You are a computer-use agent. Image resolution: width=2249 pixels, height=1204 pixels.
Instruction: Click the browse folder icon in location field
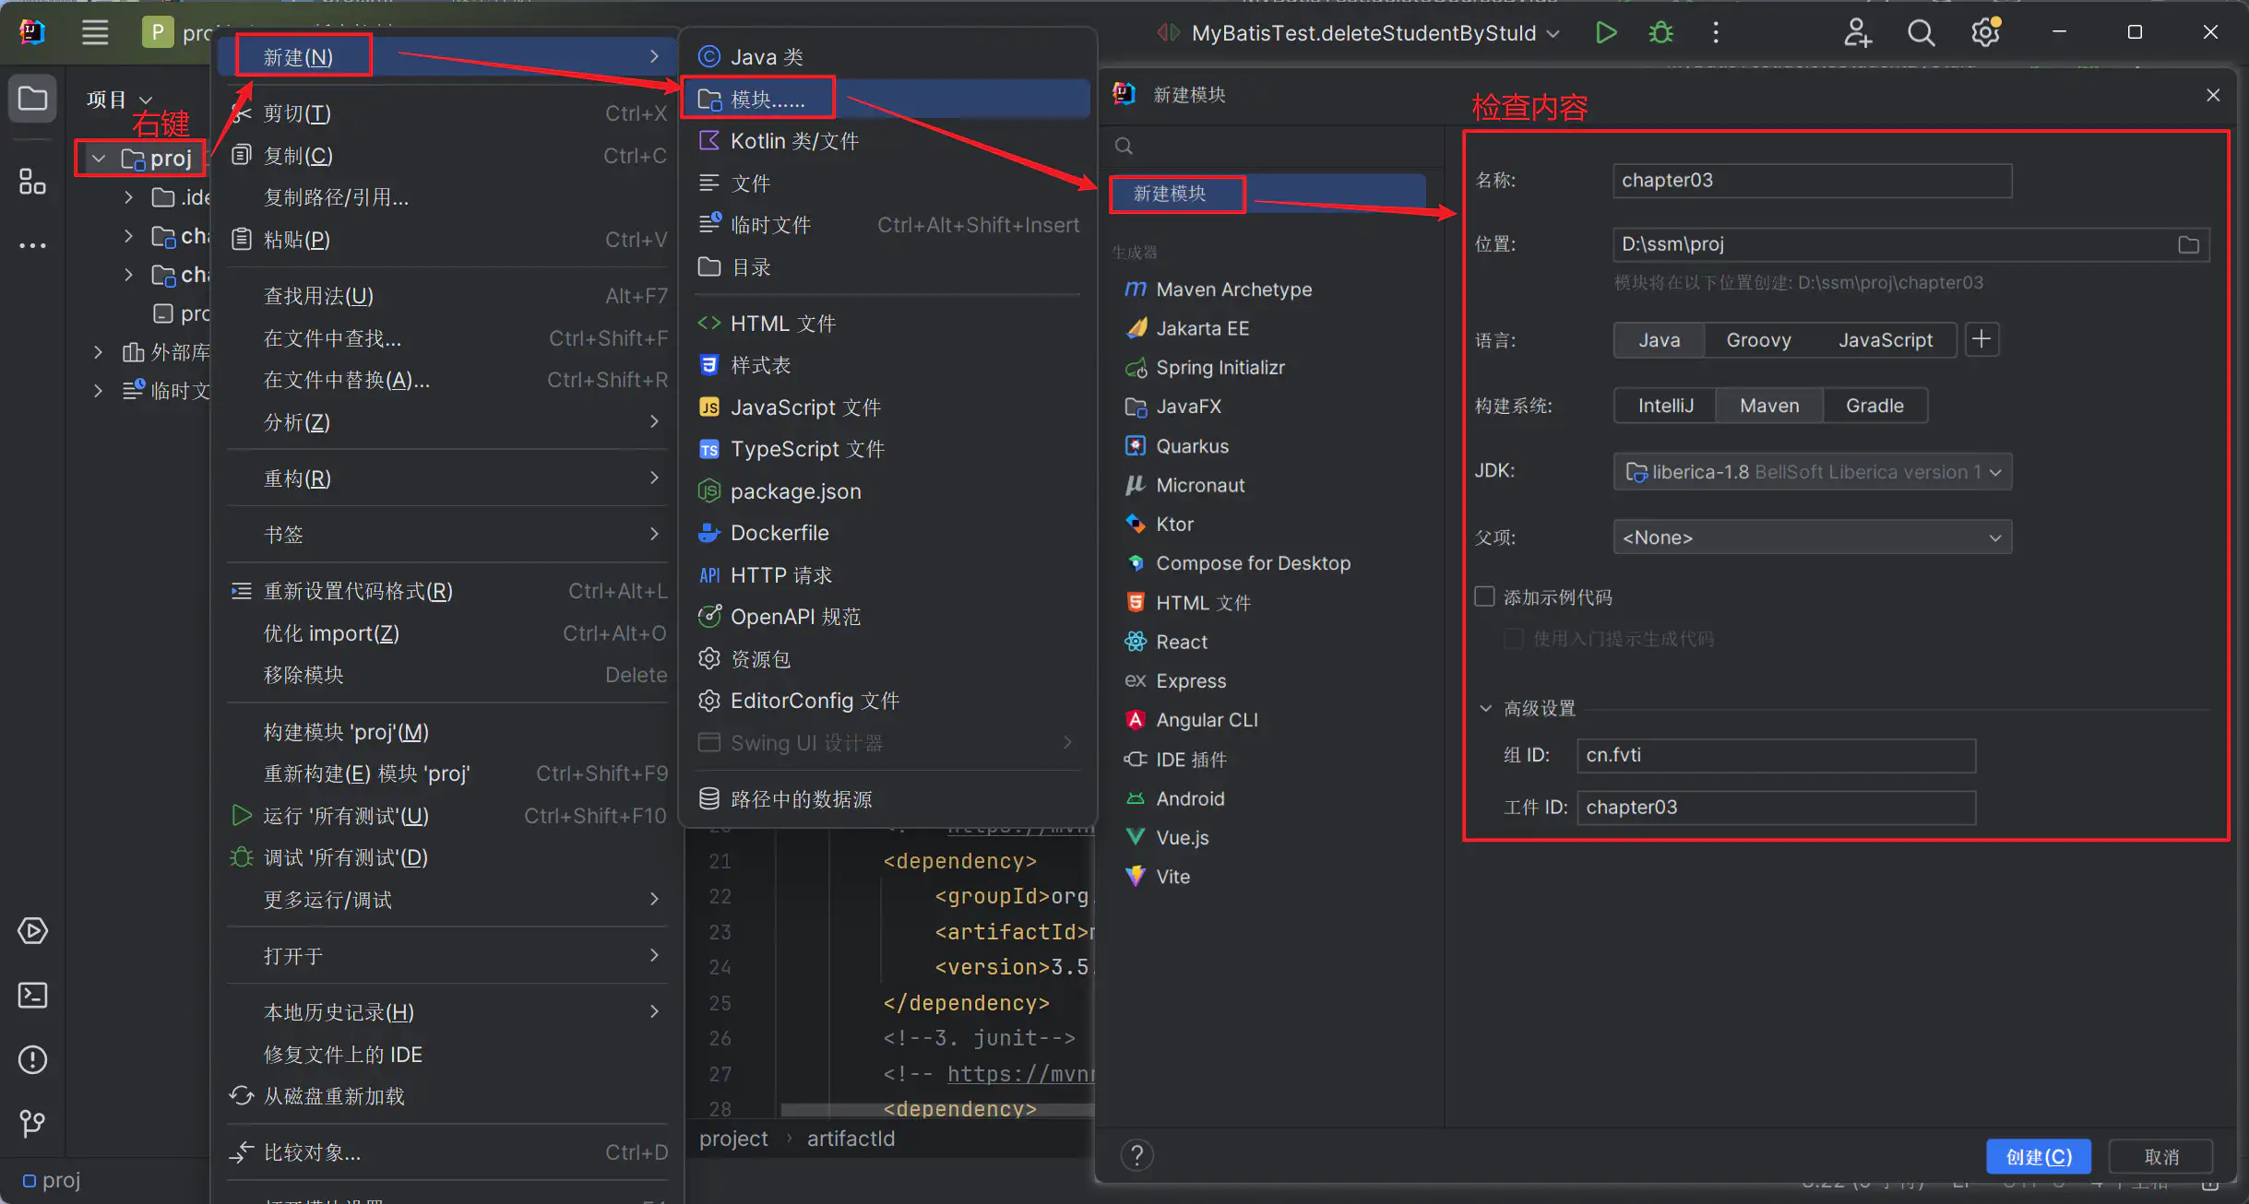click(x=2188, y=244)
